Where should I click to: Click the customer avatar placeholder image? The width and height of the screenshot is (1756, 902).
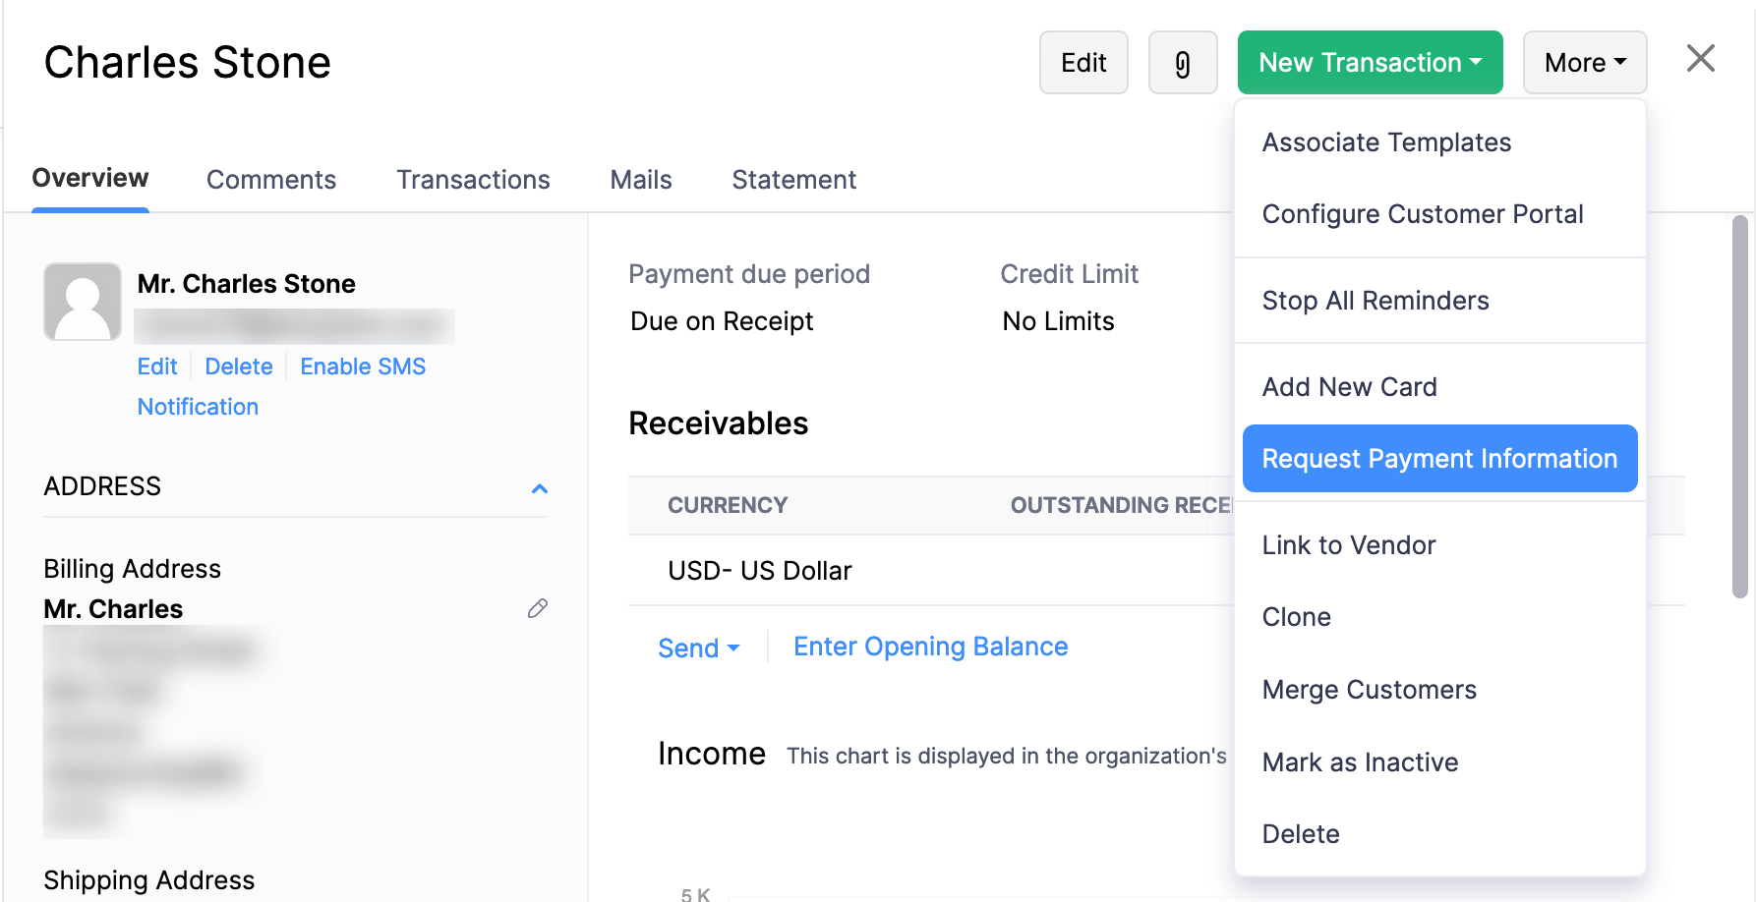tap(83, 302)
